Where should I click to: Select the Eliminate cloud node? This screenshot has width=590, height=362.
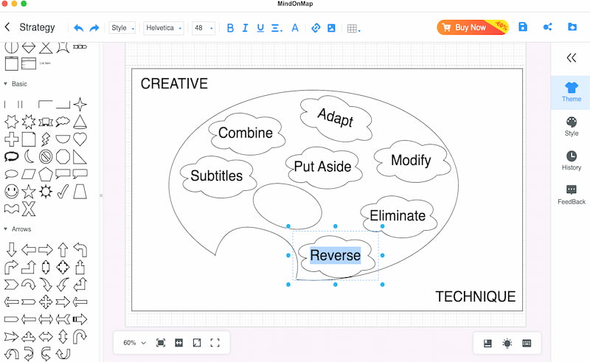(x=398, y=216)
